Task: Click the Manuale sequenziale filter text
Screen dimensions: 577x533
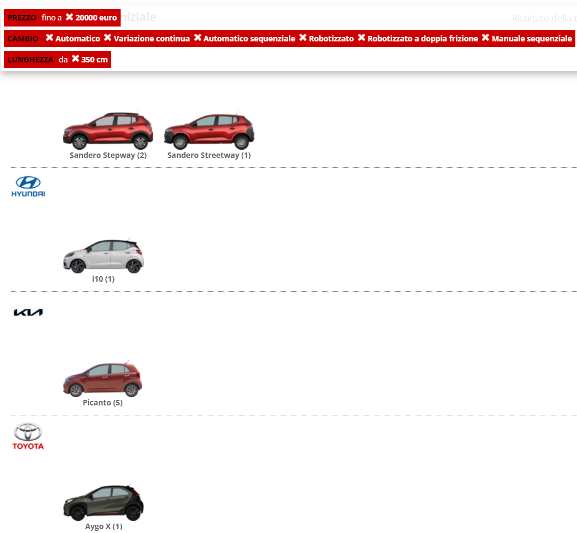Action: pyautogui.click(x=532, y=39)
